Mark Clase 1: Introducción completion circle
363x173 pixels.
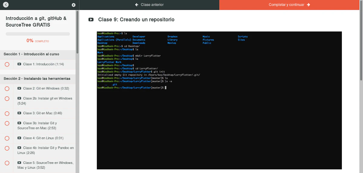coord(7,64)
